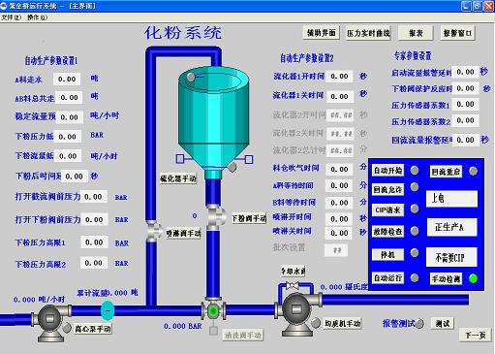Click the 流化器1开时间 value field
Image resolution: width=495 pixels, height=354 pixels.
tap(339, 77)
